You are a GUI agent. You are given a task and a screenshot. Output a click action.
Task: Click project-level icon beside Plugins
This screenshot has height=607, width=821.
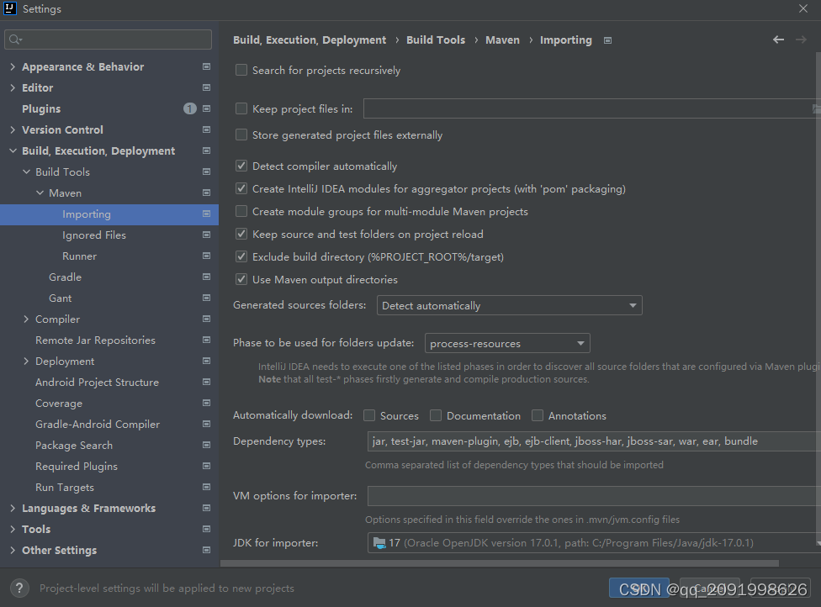(206, 108)
